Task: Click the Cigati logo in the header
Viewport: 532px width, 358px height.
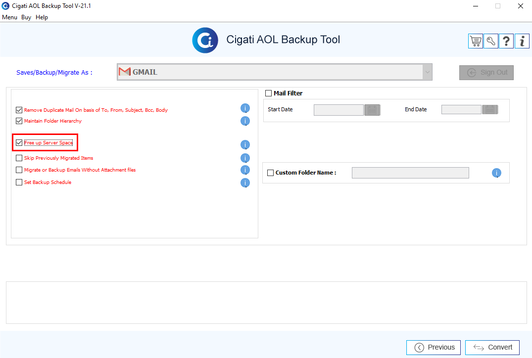Action: [x=205, y=41]
